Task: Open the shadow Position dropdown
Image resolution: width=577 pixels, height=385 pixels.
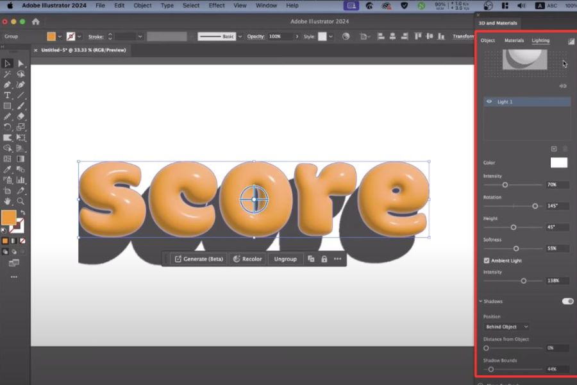Action: tap(506, 327)
